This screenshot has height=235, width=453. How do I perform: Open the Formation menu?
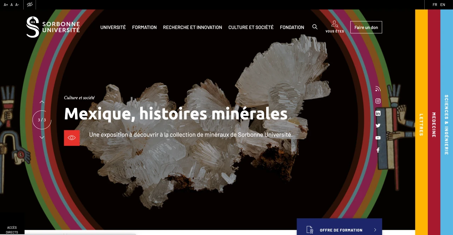coord(144,27)
